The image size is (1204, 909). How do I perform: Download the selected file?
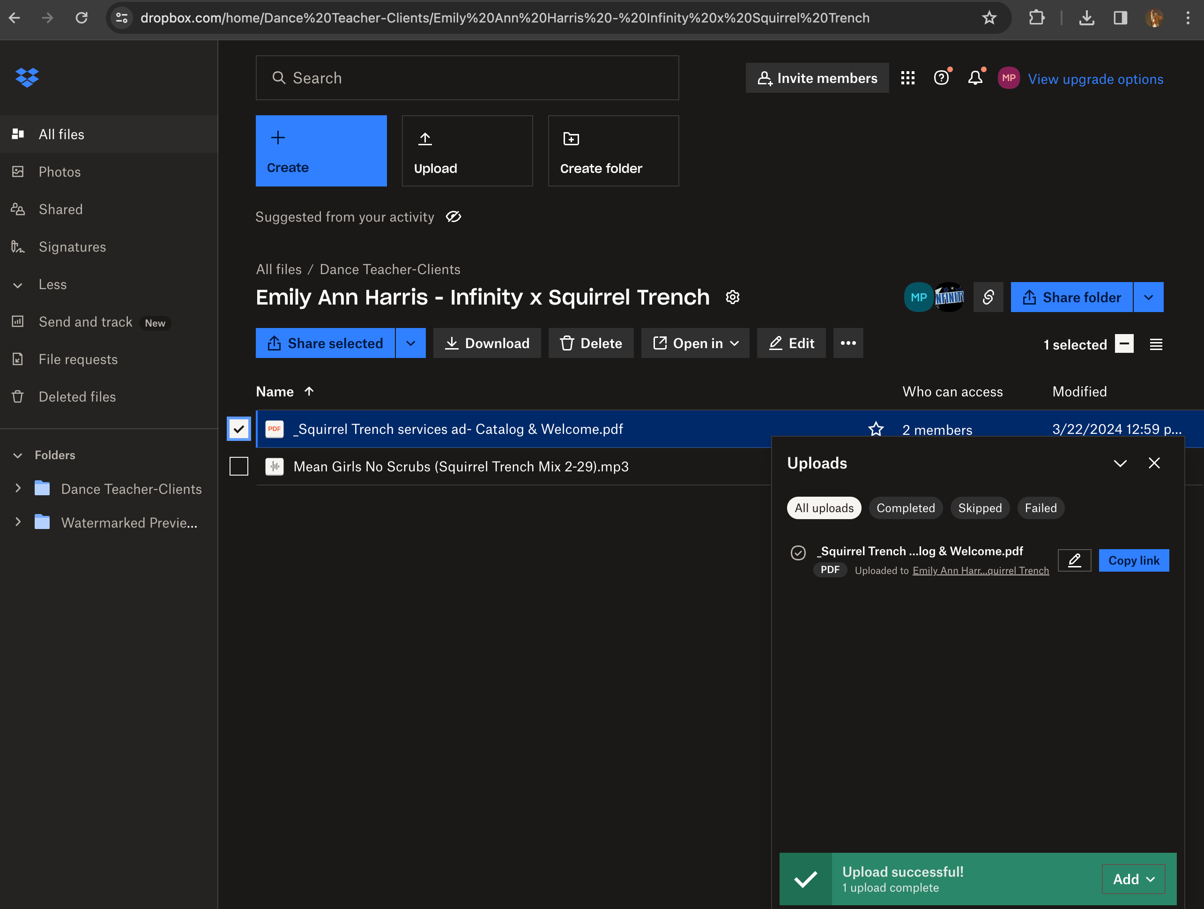487,343
